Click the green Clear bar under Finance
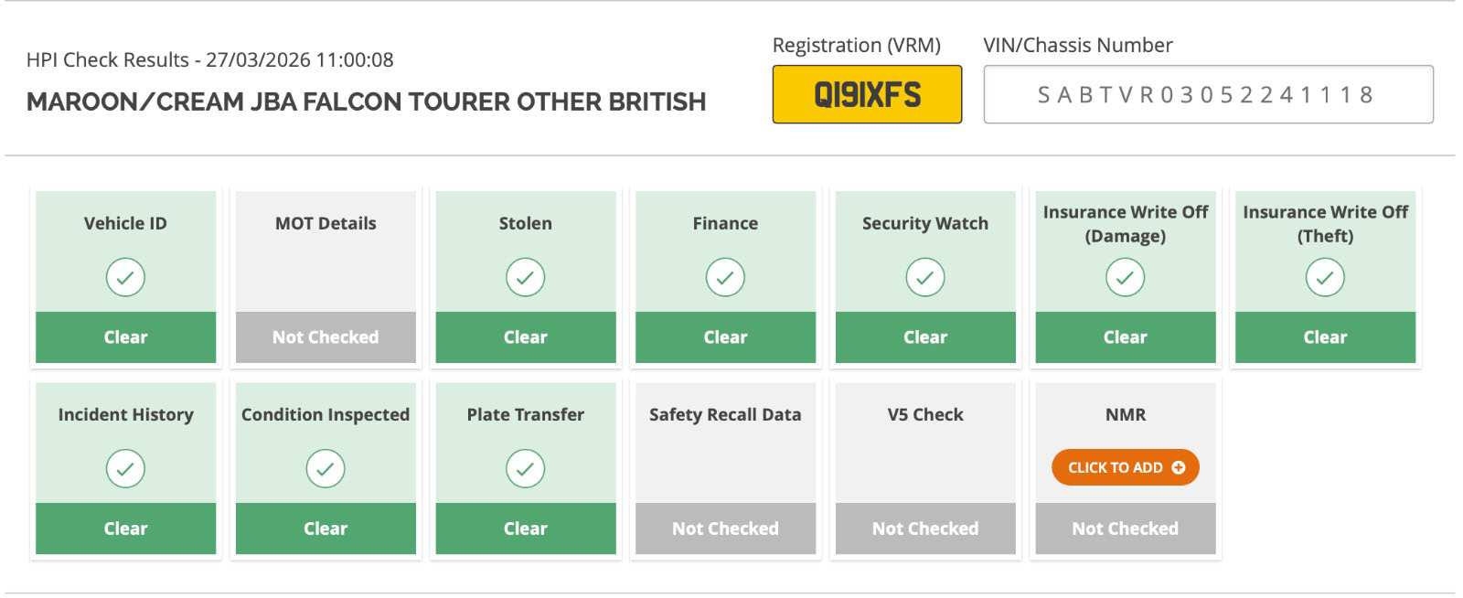1463x598 pixels. point(725,337)
